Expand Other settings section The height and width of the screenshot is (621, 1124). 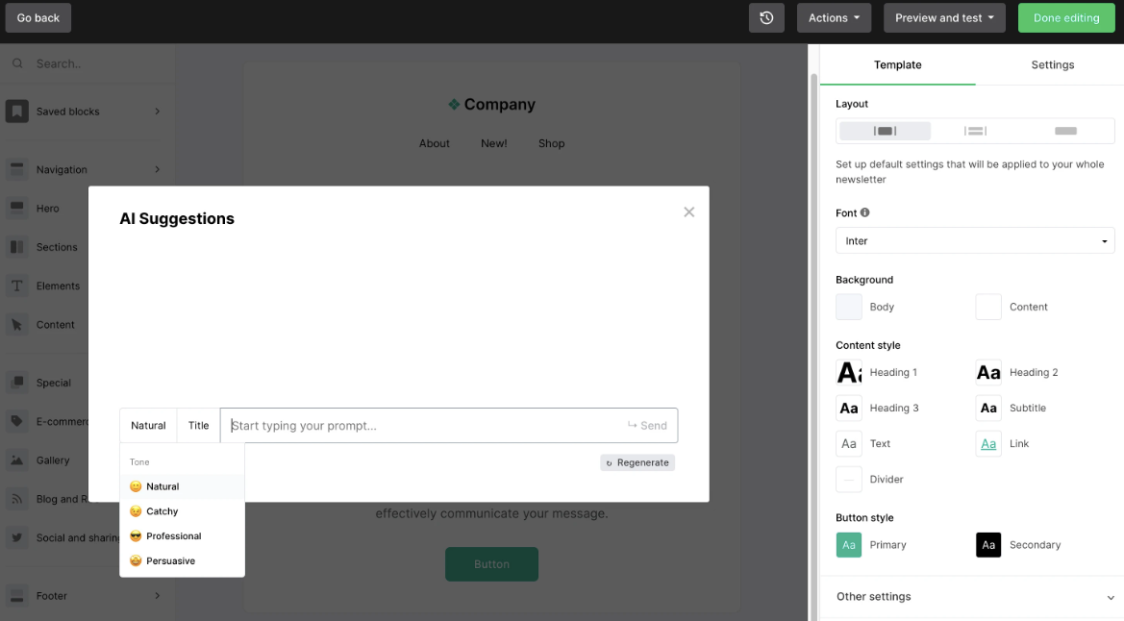(x=973, y=597)
